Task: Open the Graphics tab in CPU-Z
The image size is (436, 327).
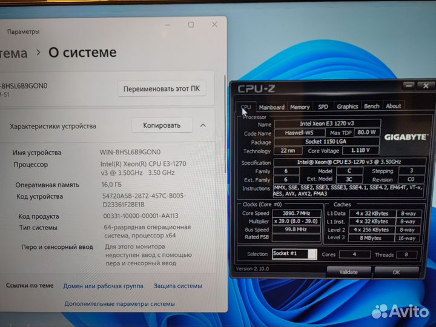Action: [x=348, y=106]
